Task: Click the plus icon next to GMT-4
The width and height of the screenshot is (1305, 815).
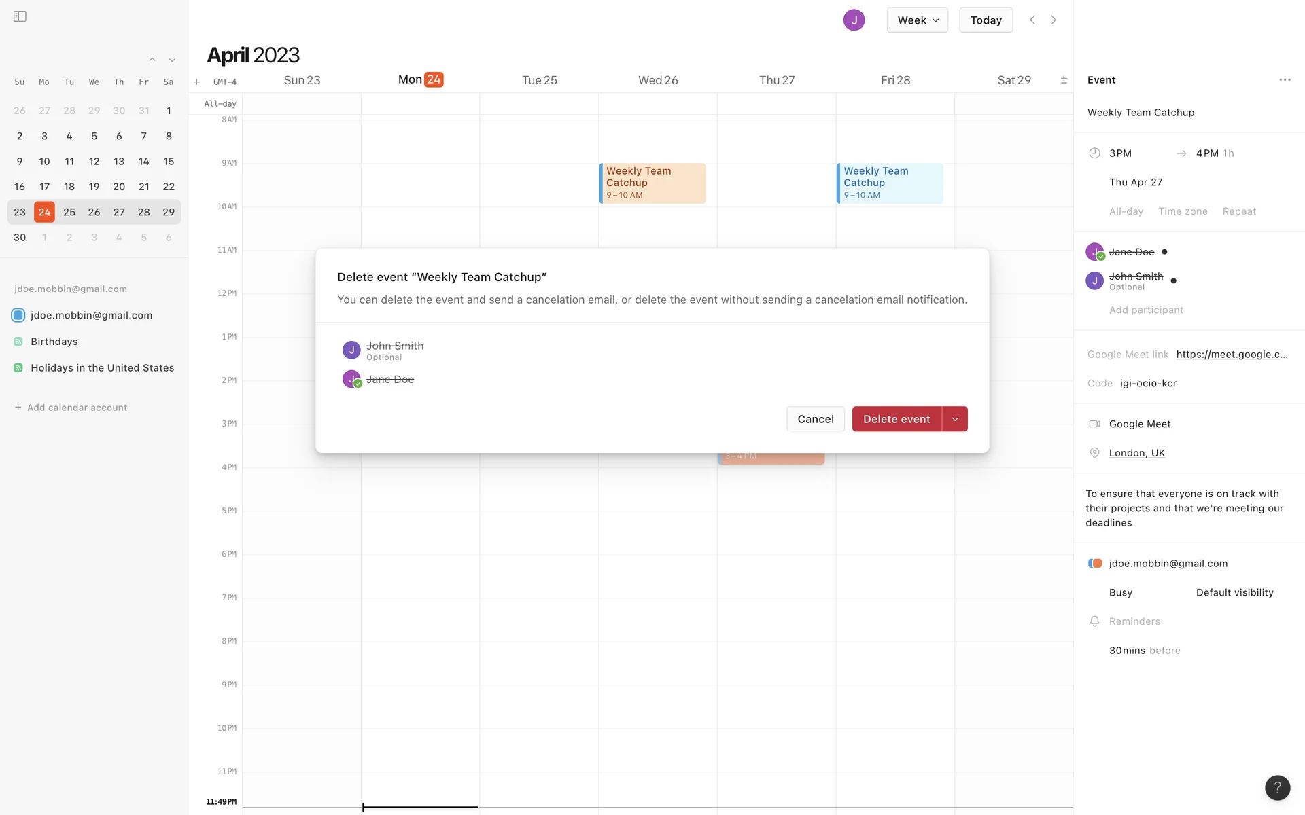Action: pyautogui.click(x=196, y=81)
